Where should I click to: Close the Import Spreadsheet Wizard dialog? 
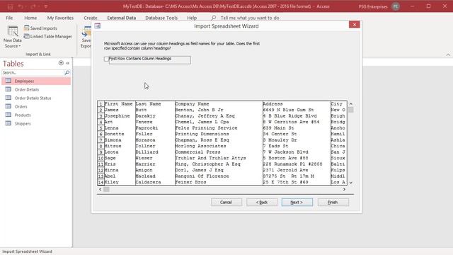point(354,25)
